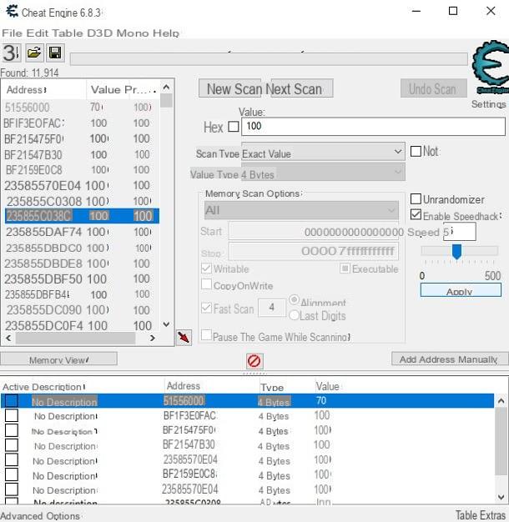Toggle the Executable checkbox
The height and width of the screenshot is (522, 509).
(345, 269)
